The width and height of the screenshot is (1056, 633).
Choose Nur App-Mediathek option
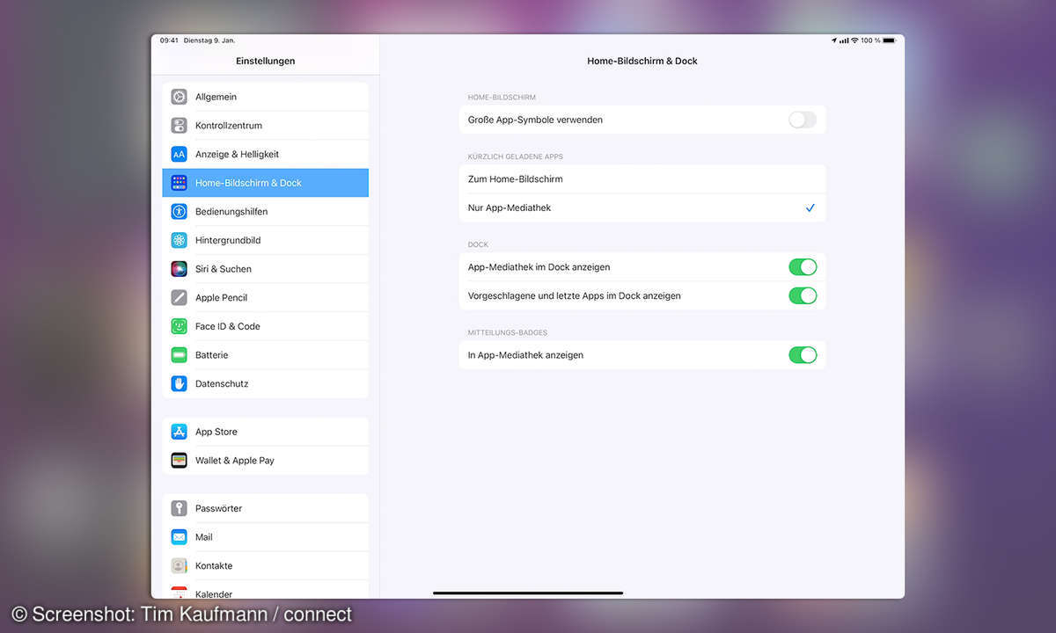click(642, 208)
